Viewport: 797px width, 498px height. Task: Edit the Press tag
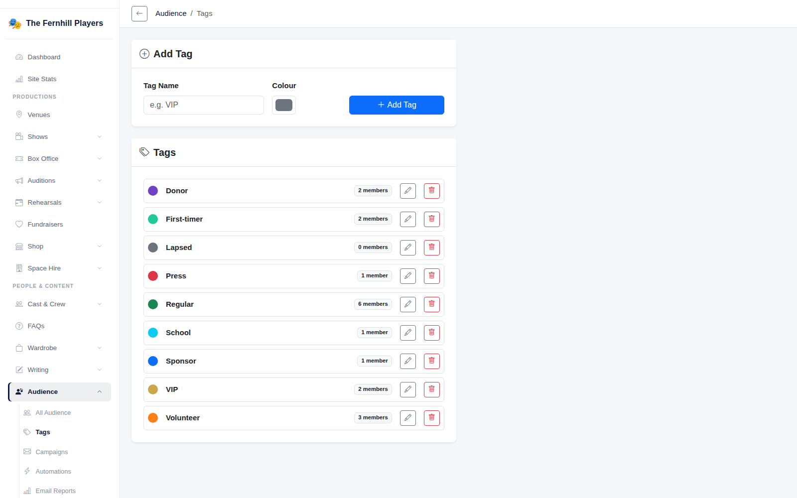[408, 276]
